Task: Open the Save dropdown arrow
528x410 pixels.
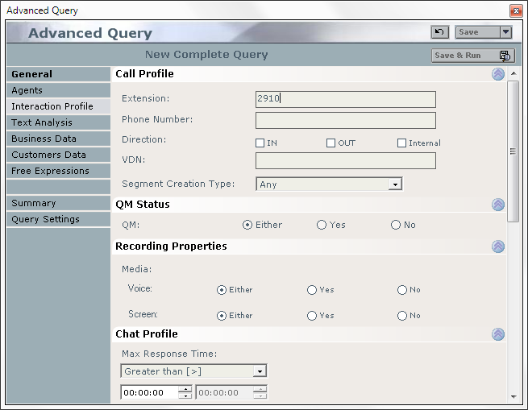Action: [x=505, y=32]
